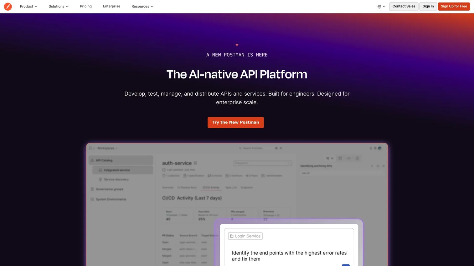Expand the Product menu
This screenshot has height=266, width=474.
(x=28, y=6)
